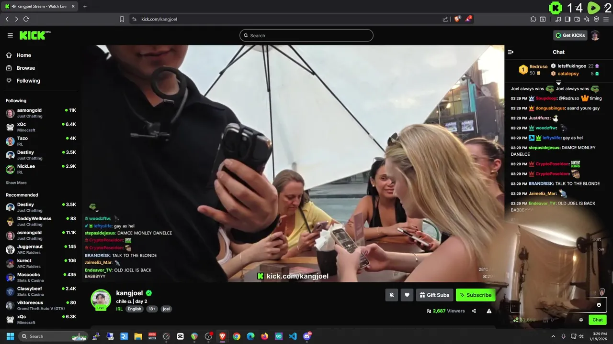613x344 pixels.
Task: Click Get KICKs button
Action: tap(570, 35)
